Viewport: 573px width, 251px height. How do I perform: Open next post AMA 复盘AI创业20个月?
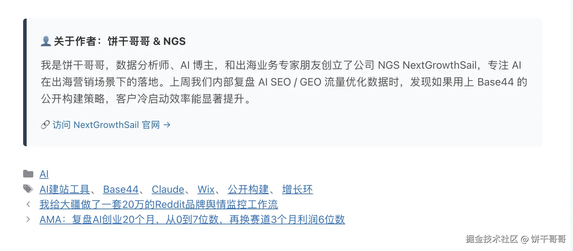[192, 219]
